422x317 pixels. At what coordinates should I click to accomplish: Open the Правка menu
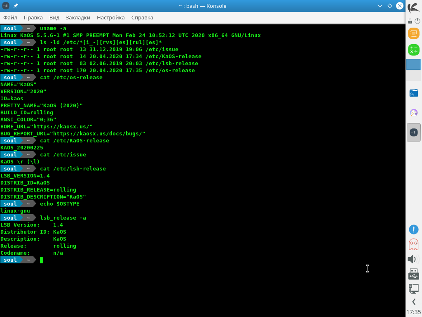[x=33, y=17]
